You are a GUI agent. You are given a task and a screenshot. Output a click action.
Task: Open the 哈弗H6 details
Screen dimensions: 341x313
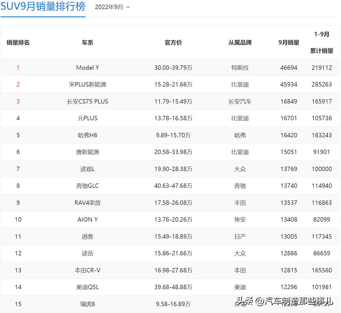[87, 135]
